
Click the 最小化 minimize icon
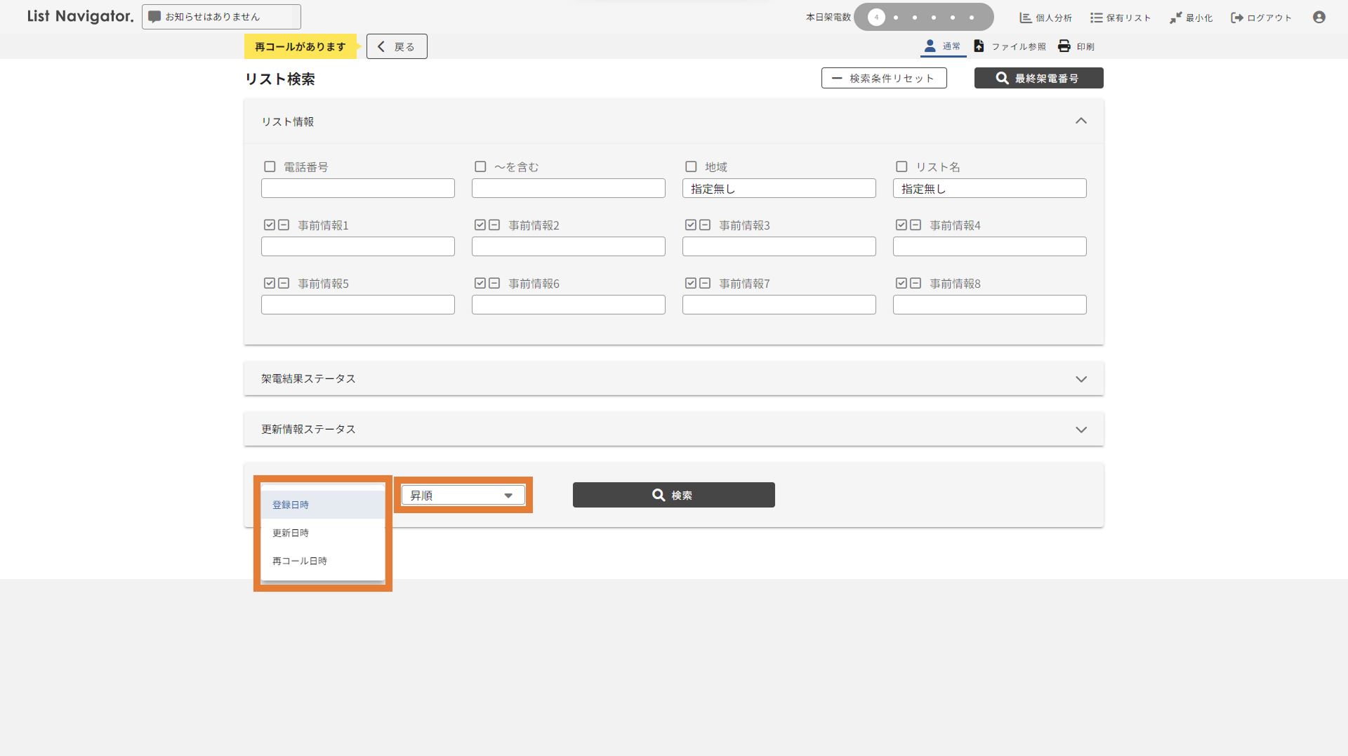pyautogui.click(x=1176, y=18)
